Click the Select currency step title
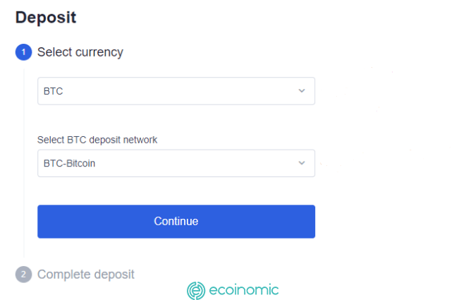This screenshot has width=466, height=300. [x=80, y=52]
